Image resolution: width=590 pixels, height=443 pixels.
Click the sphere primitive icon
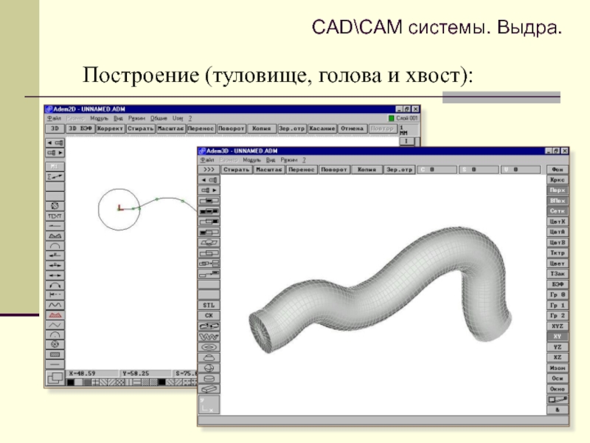point(209,367)
